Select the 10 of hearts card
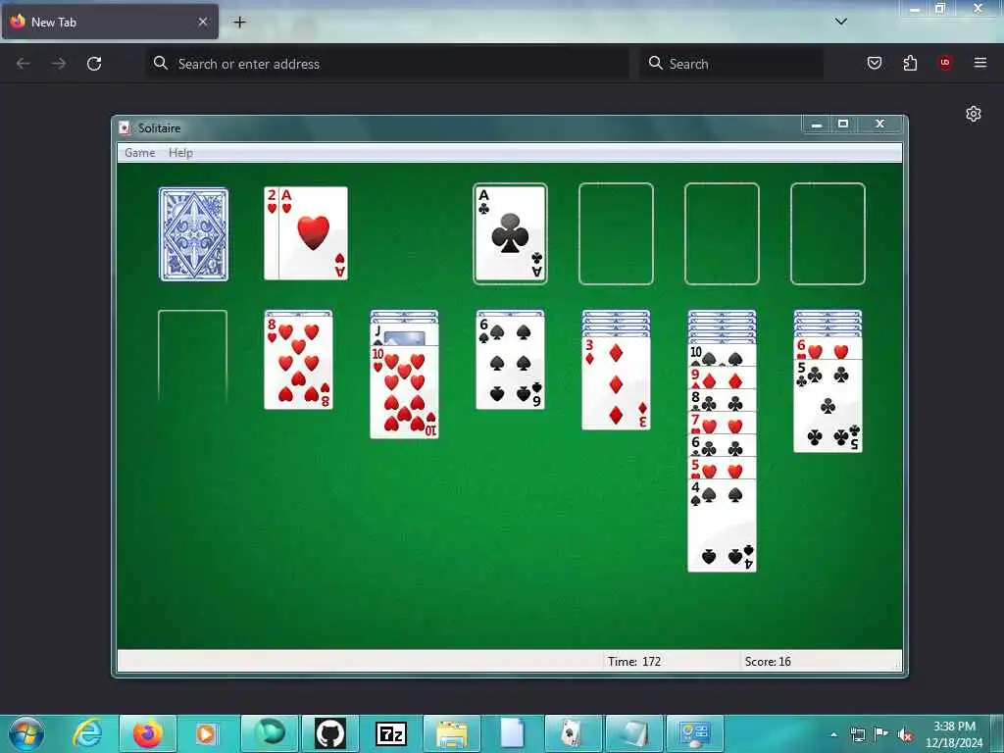Viewport: 1004px width, 753px height. 404,392
